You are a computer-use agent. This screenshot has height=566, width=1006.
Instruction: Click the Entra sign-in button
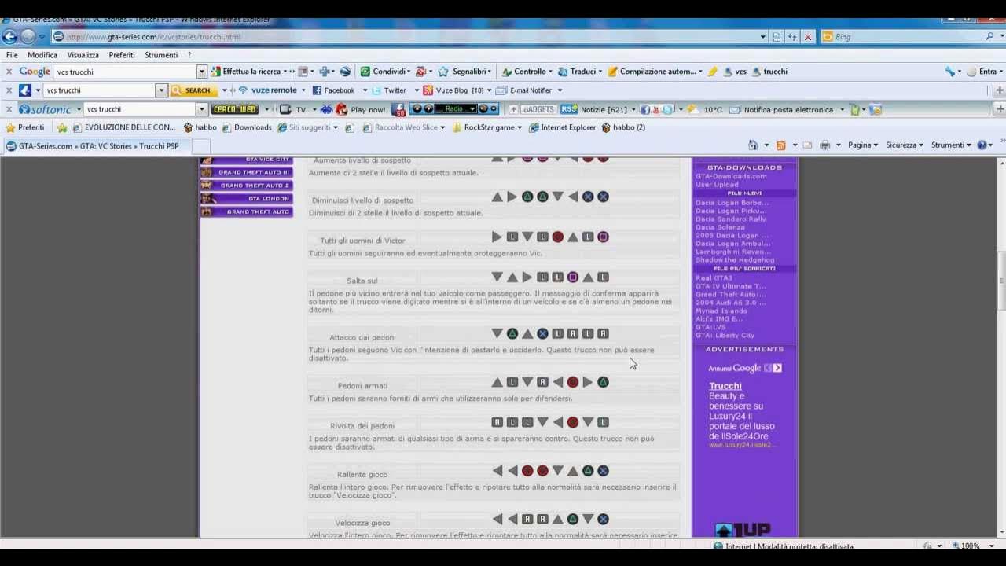point(982,72)
